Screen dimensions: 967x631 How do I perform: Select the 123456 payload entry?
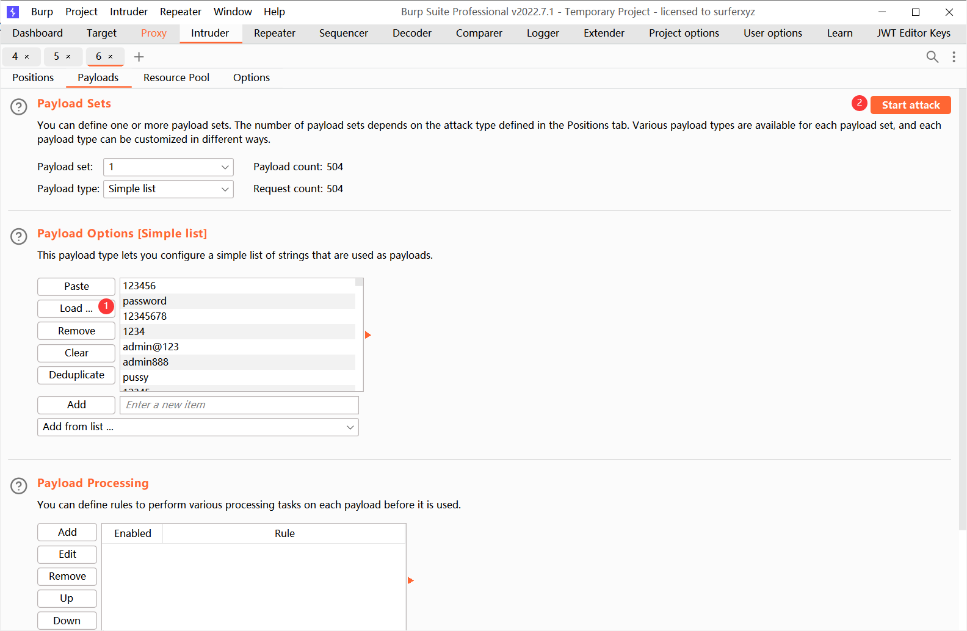238,286
